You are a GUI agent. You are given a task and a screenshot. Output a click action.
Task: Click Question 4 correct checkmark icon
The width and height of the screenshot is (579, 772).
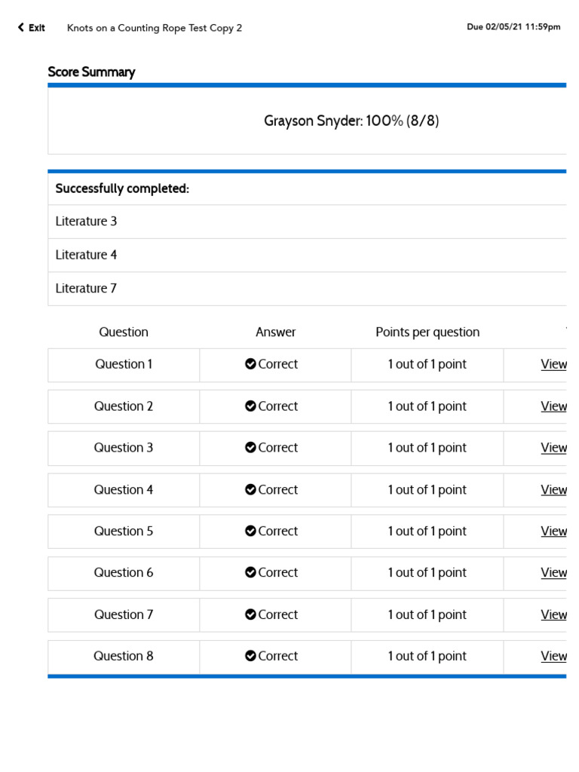[x=250, y=490]
